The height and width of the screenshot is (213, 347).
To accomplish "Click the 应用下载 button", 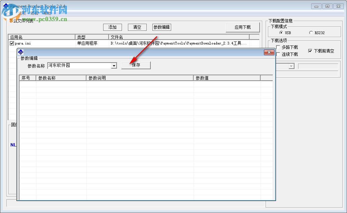I will [243, 27].
